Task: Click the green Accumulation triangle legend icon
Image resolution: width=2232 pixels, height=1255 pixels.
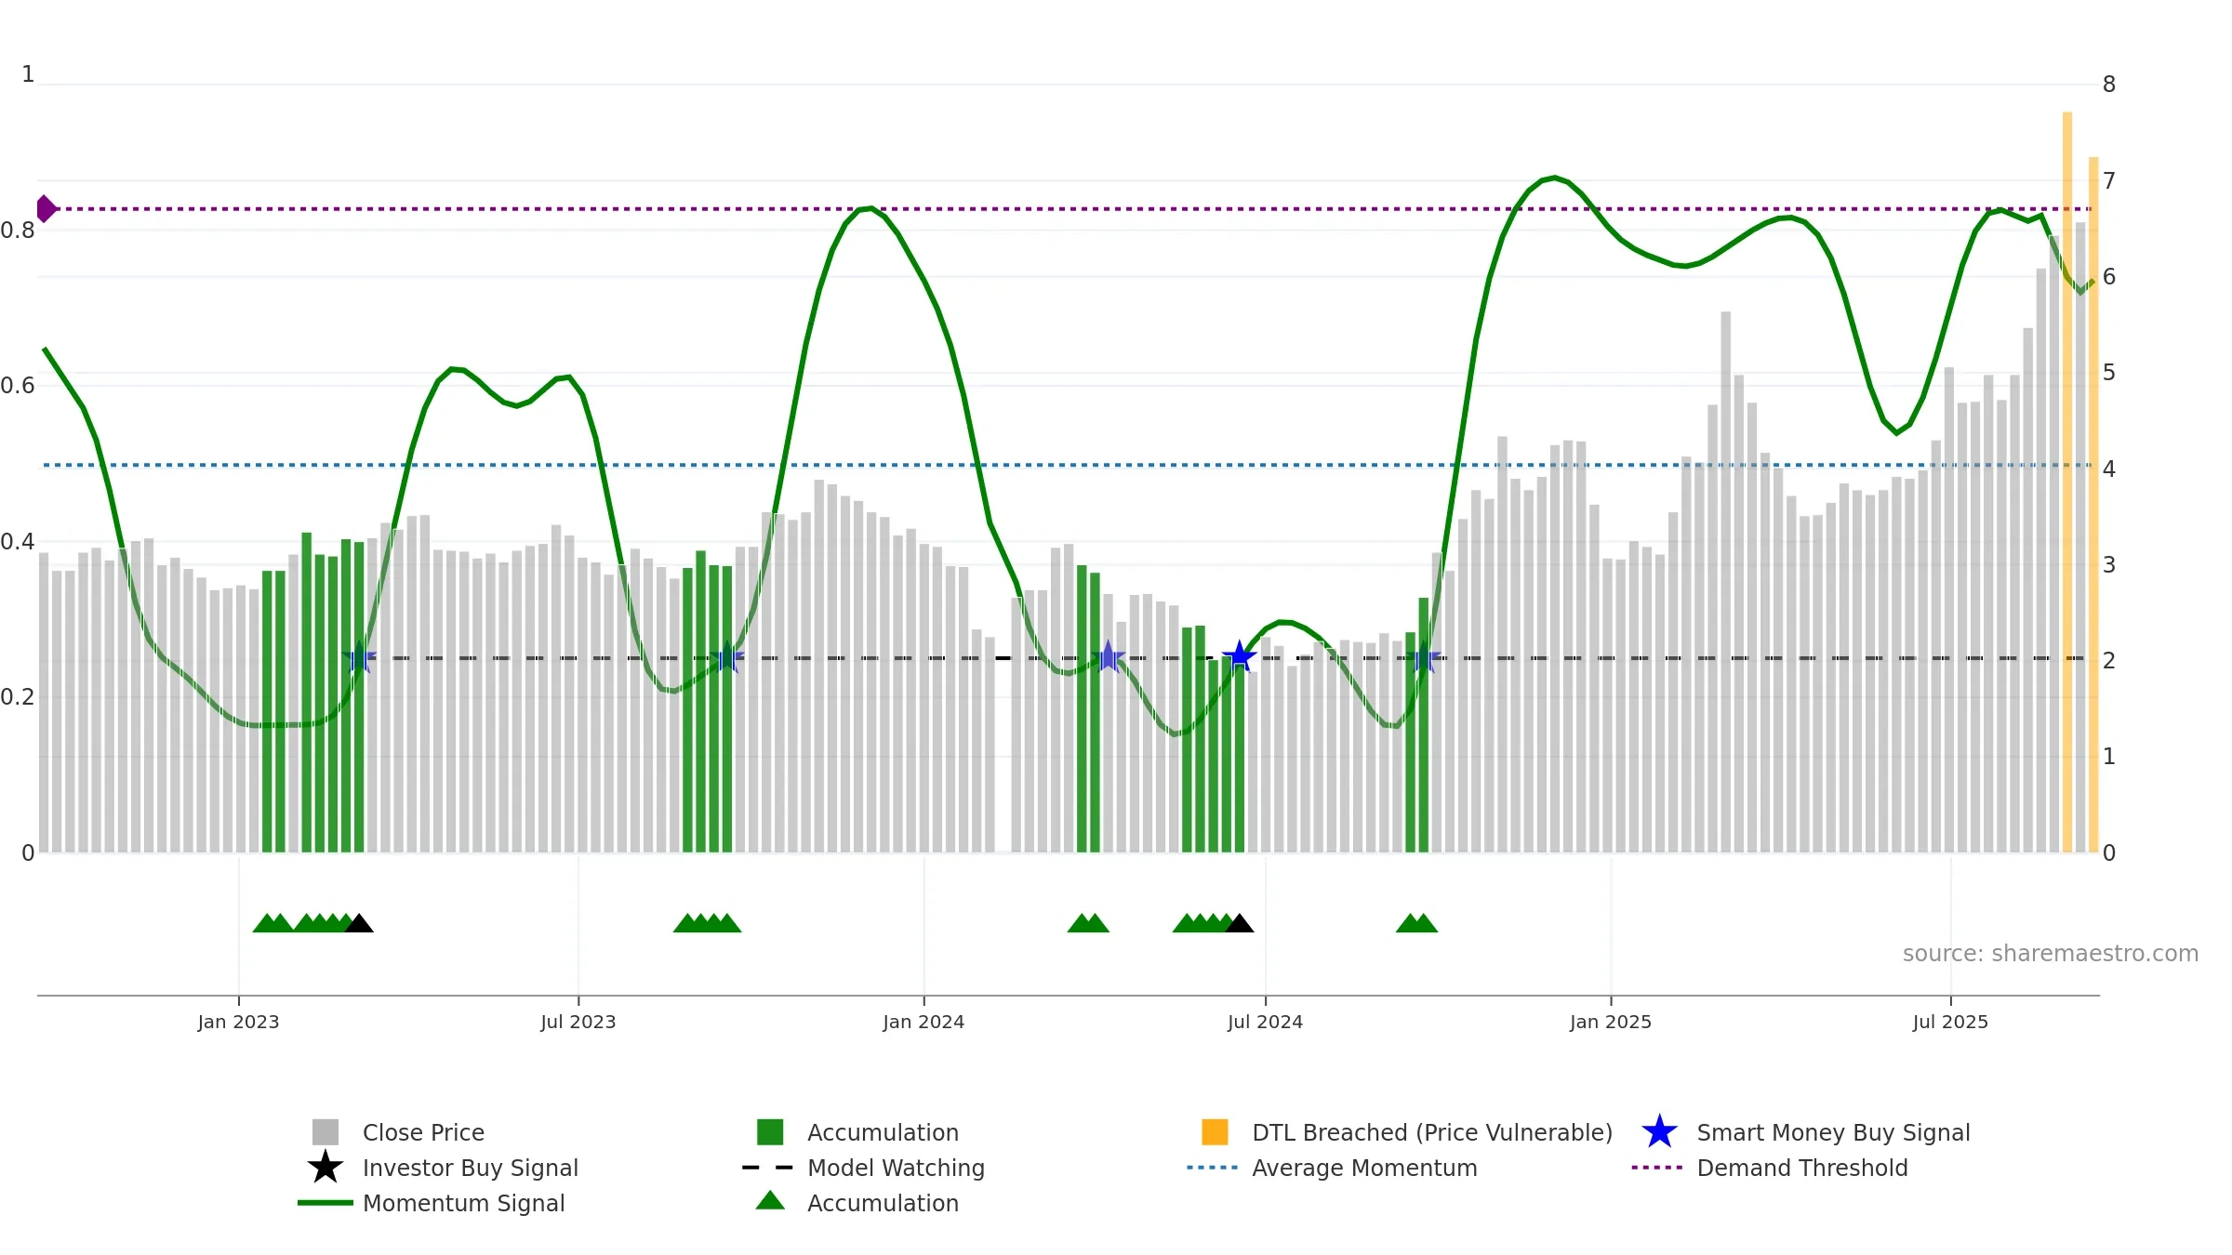Action: click(x=770, y=1200)
